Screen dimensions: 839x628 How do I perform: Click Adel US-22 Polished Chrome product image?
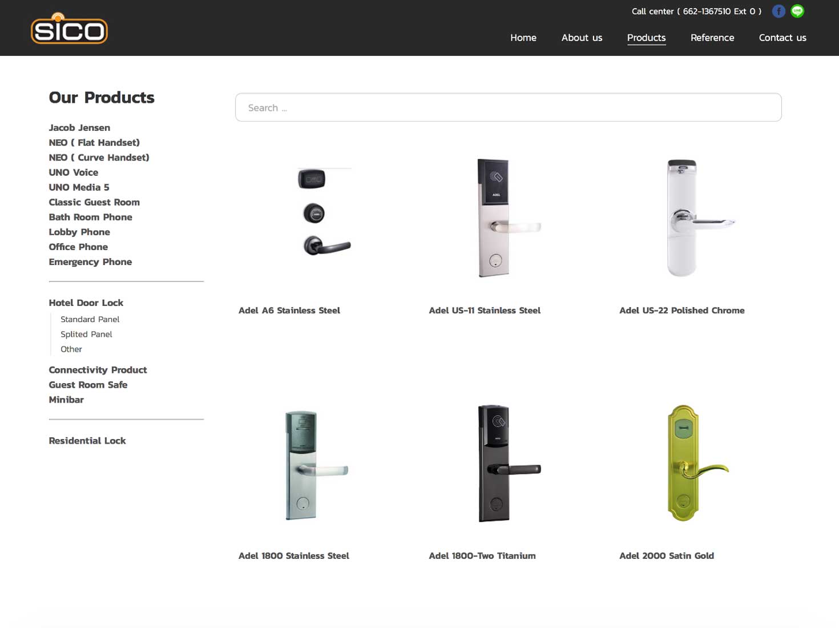(700, 218)
